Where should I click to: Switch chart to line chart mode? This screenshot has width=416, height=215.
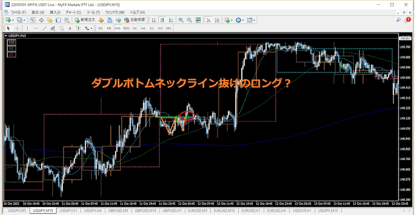(x=171, y=20)
